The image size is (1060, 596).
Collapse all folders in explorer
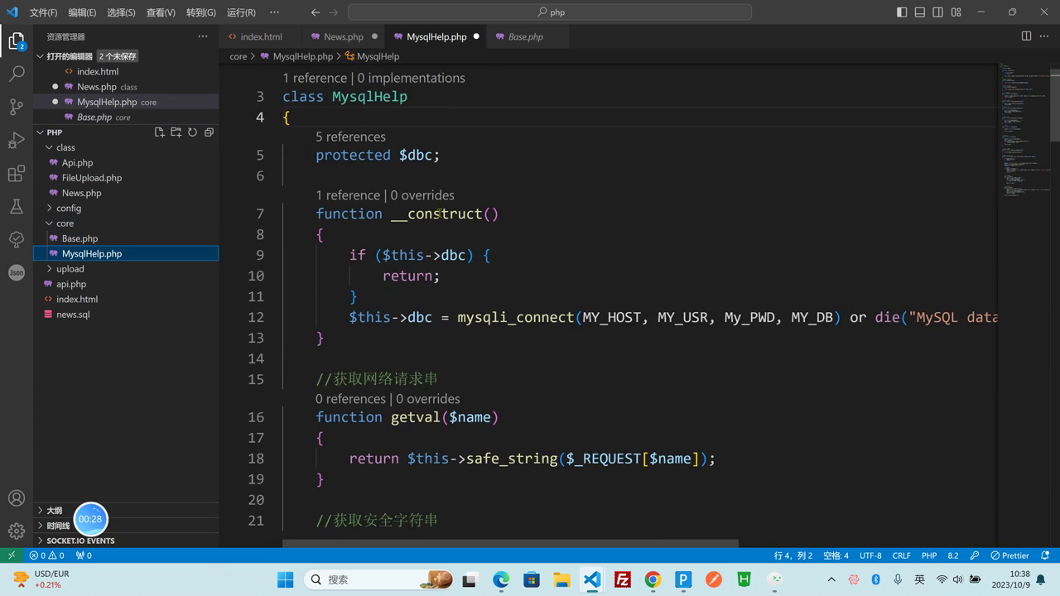(209, 132)
